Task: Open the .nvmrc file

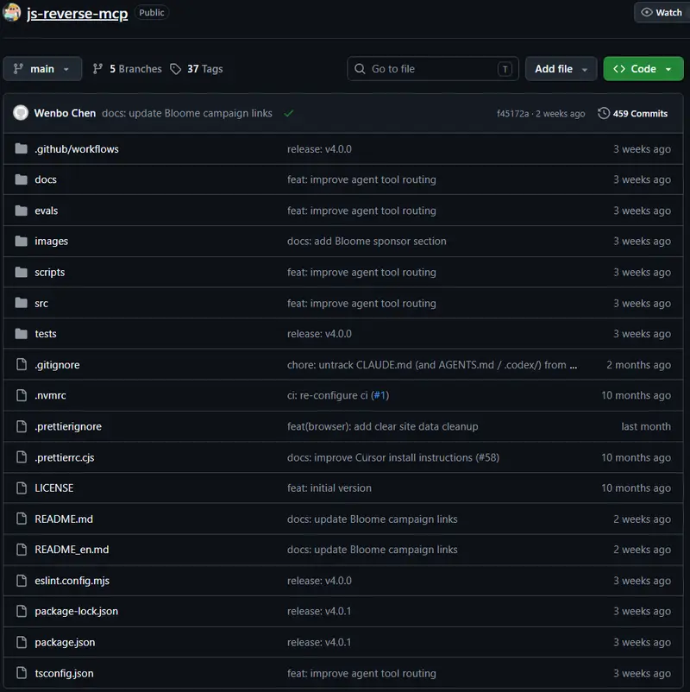Action: (x=50, y=395)
